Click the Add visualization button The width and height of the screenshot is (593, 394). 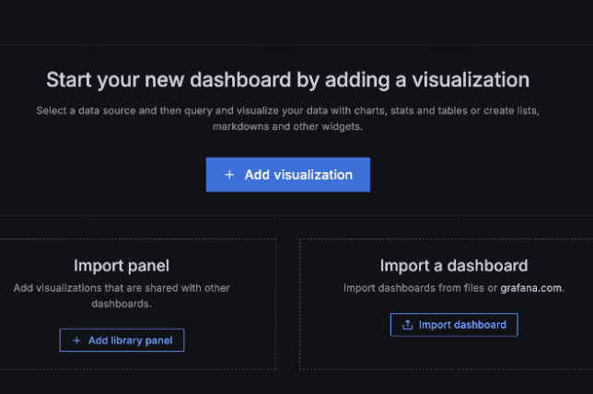click(287, 175)
